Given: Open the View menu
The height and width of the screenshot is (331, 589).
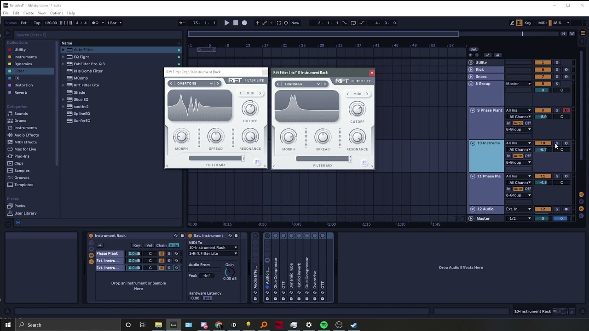Looking at the screenshot, I should click(42, 13).
